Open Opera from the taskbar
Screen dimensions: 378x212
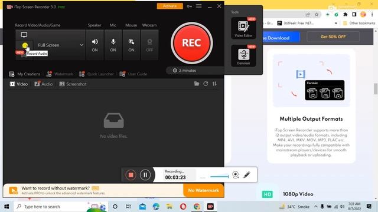(183, 207)
